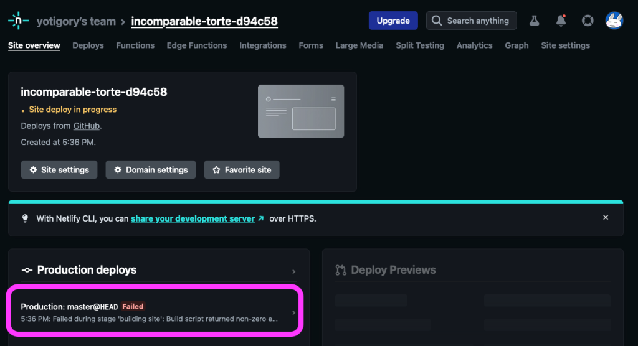Open the Graph tab

[517, 45]
